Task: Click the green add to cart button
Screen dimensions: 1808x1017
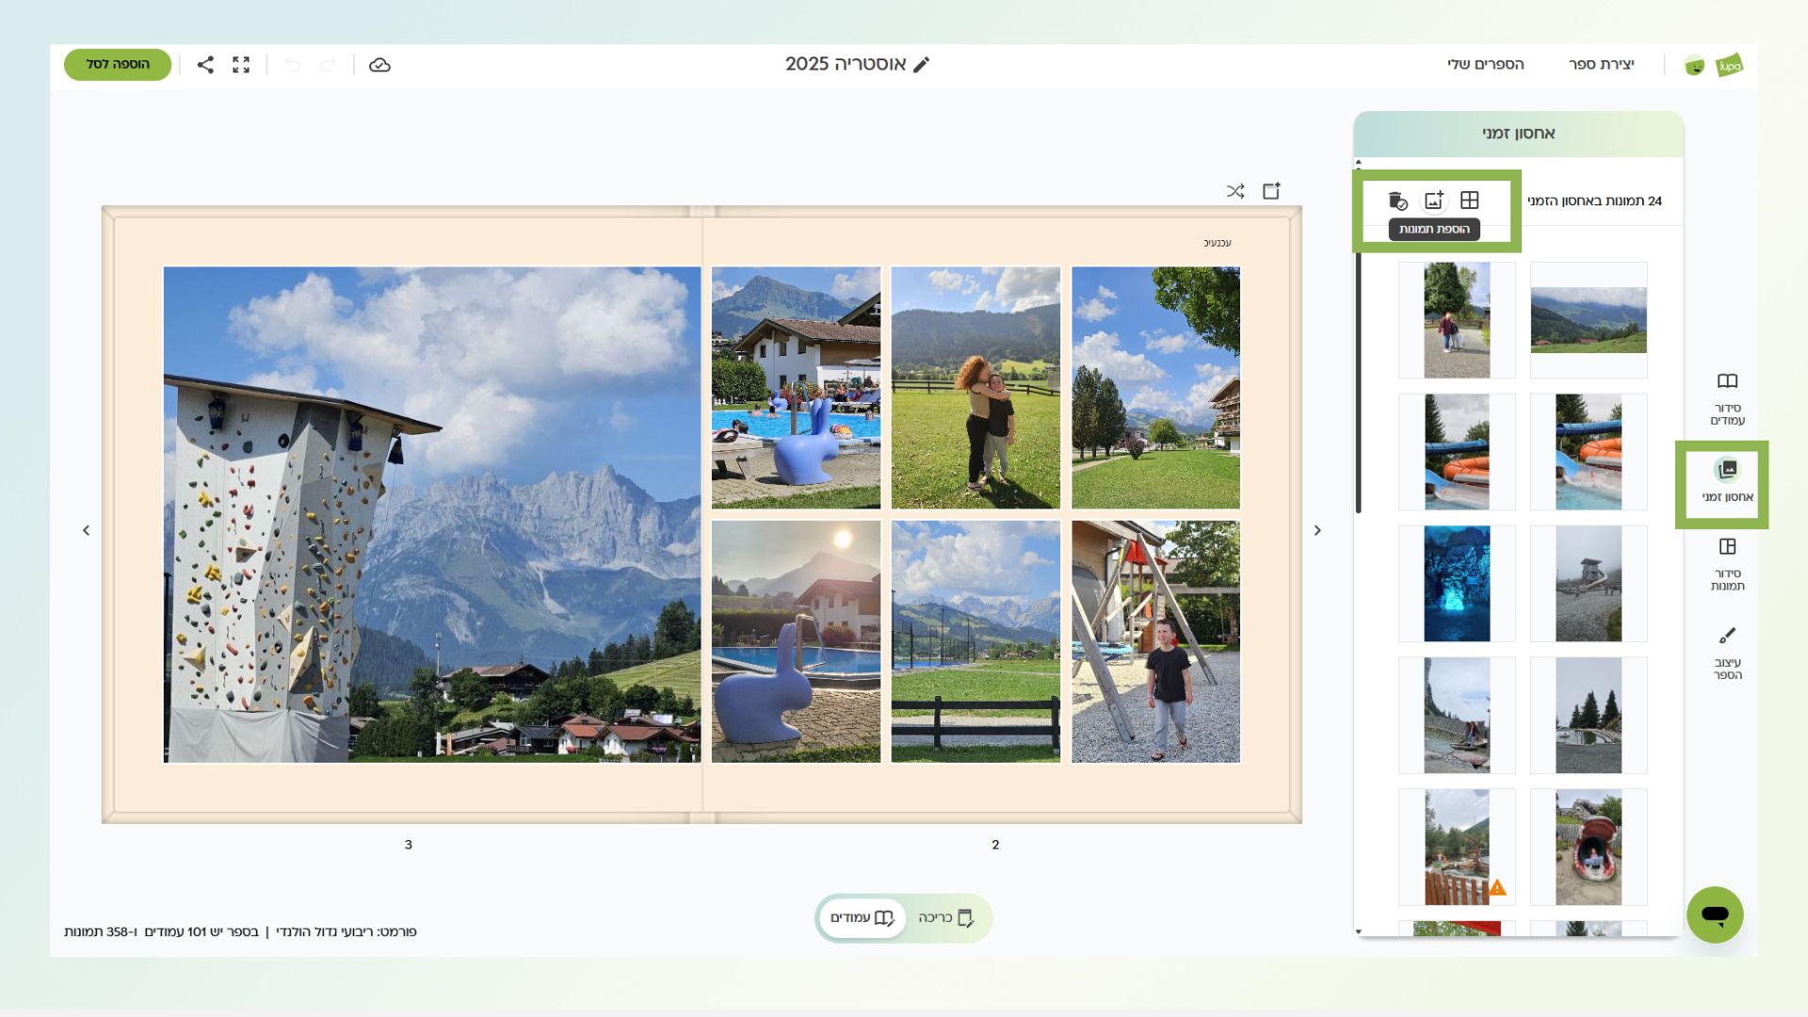Action: [x=118, y=65]
